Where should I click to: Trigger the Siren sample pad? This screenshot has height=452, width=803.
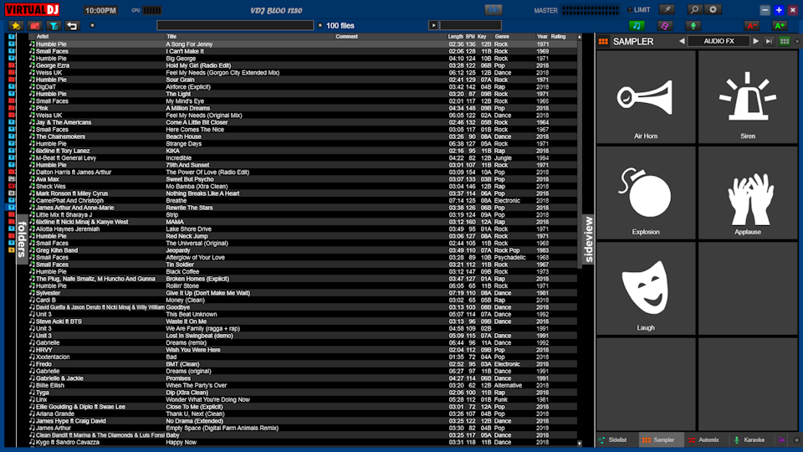(748, 97)
